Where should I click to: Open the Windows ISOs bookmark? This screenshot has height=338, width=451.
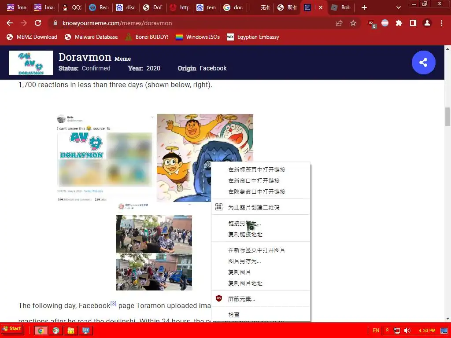point(198,37)
